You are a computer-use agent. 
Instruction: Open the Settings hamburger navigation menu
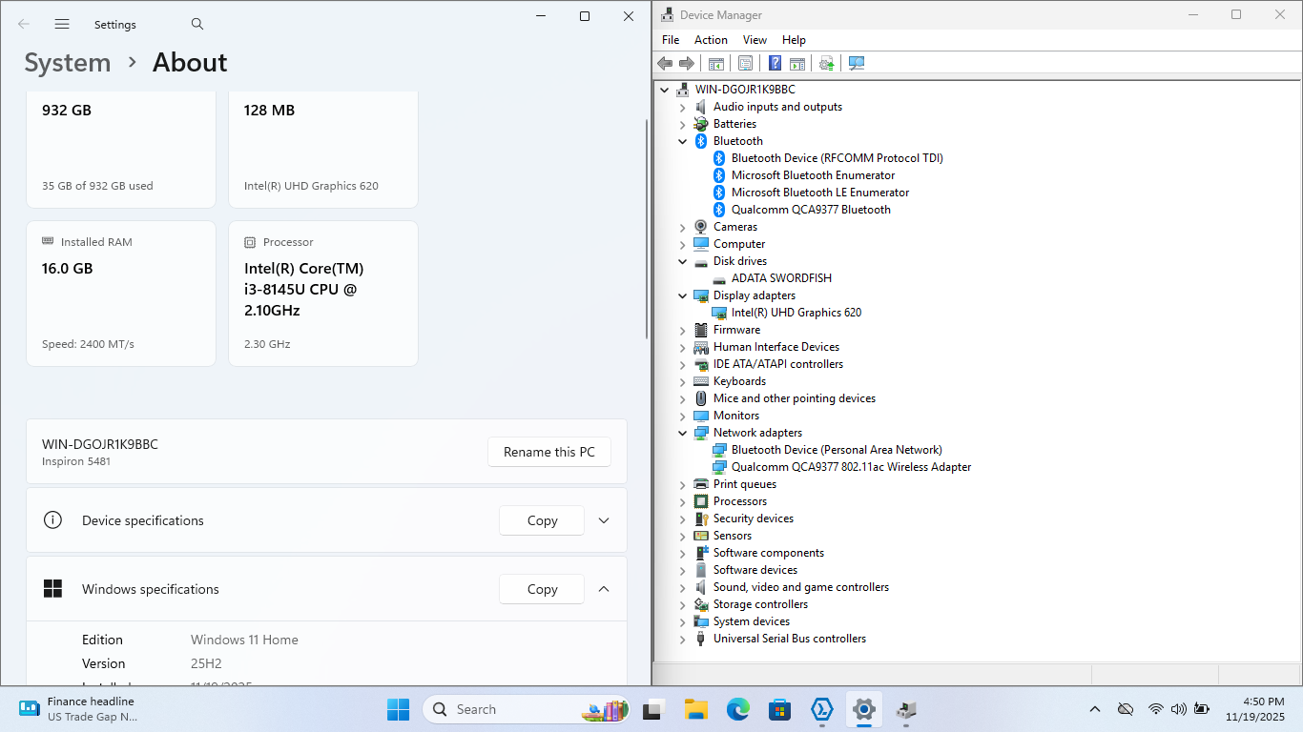click(62, 24)
